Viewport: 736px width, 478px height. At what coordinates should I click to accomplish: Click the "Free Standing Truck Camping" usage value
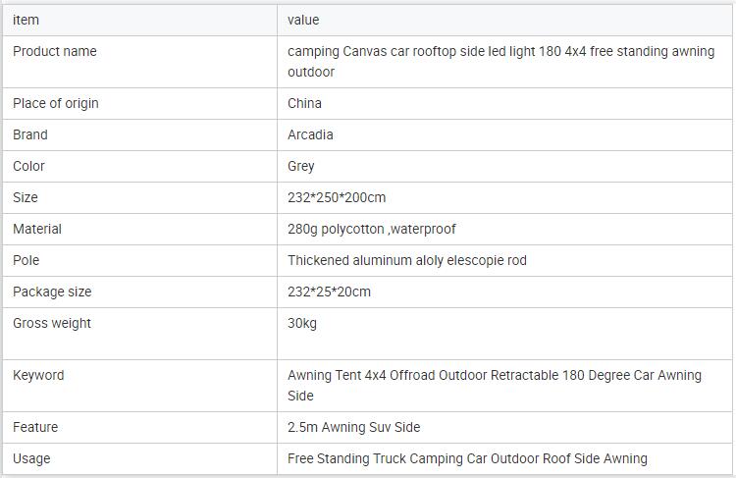tap(467, 458)
